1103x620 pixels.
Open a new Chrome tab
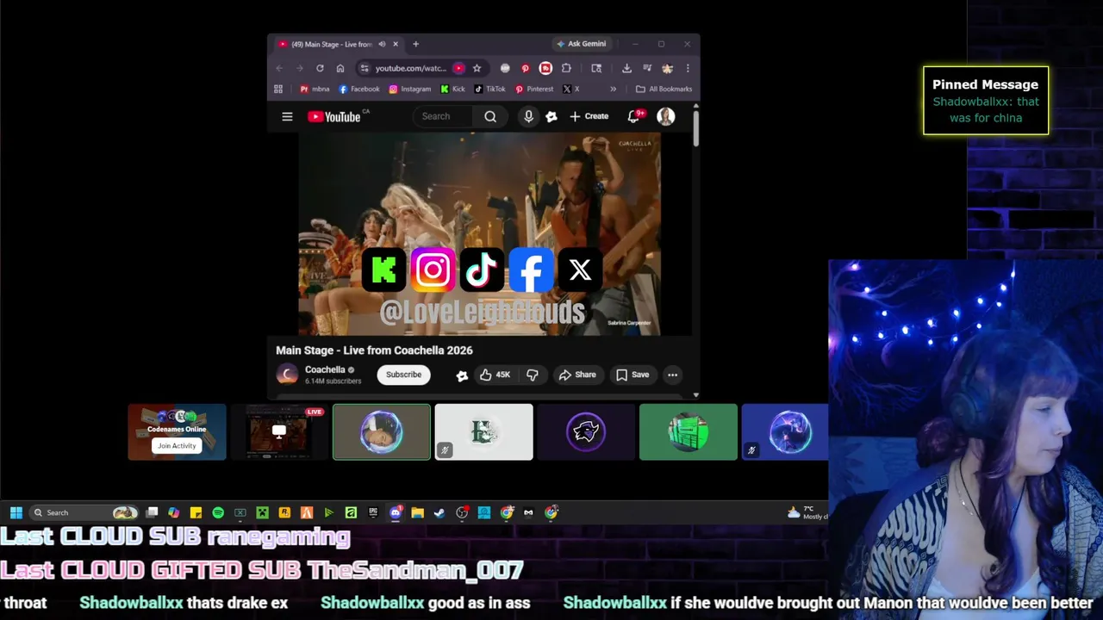tap(415, 44)
